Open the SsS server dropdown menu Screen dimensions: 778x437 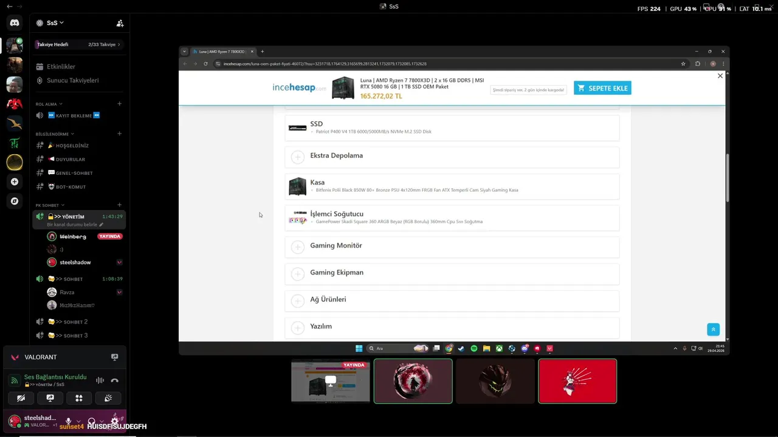(55, 23)
